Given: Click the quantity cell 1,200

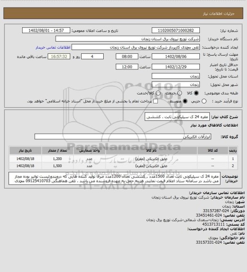Looking at the screenshot, I should pyautogui.click(x=58, y=159).
